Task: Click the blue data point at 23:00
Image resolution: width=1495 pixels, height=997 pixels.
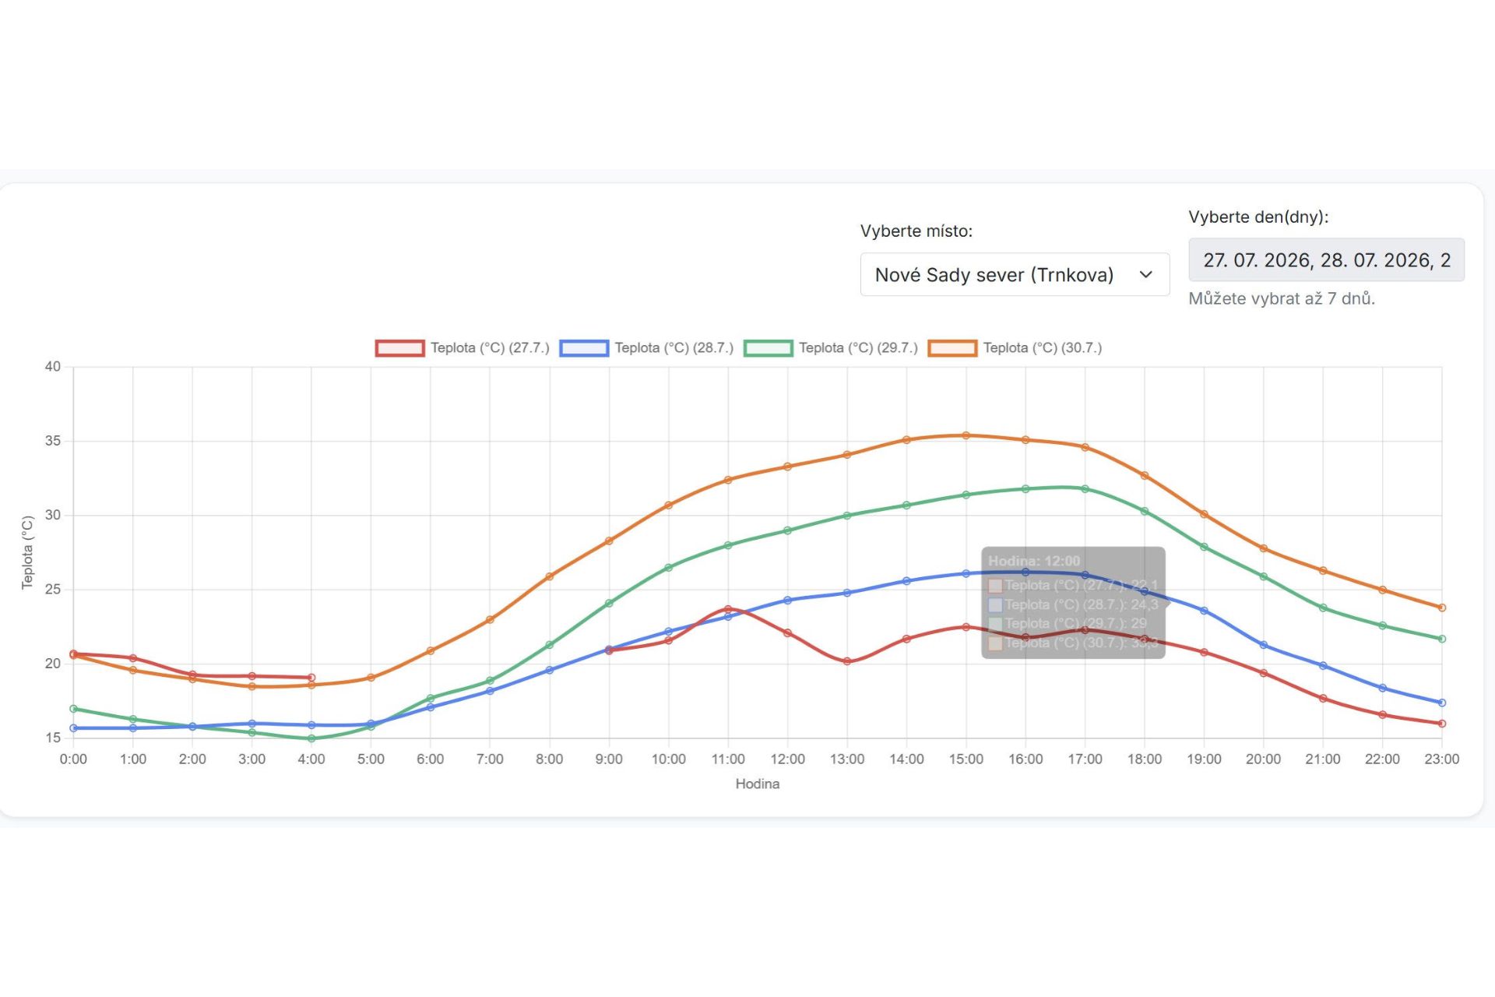Action: pyautogui.click(x=1442, y=703)
